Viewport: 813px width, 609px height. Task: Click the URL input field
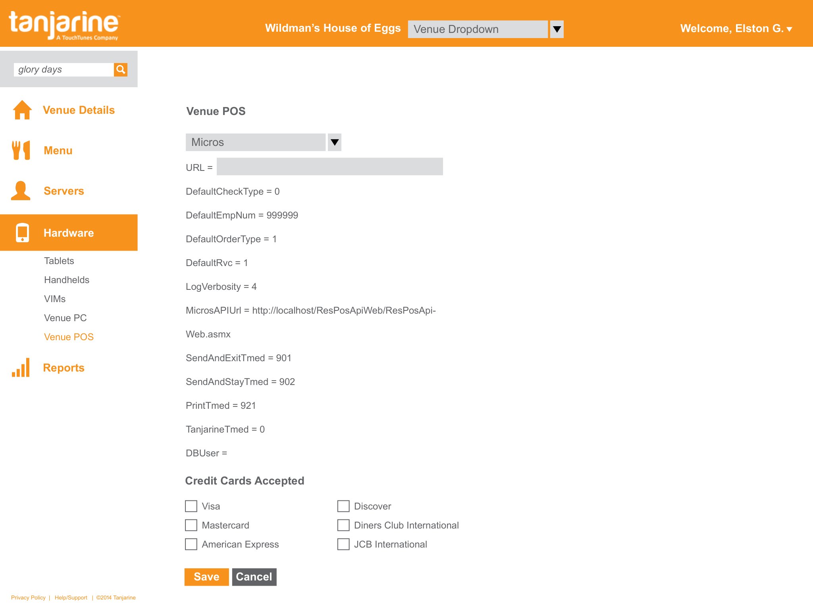tap(330, 167)
